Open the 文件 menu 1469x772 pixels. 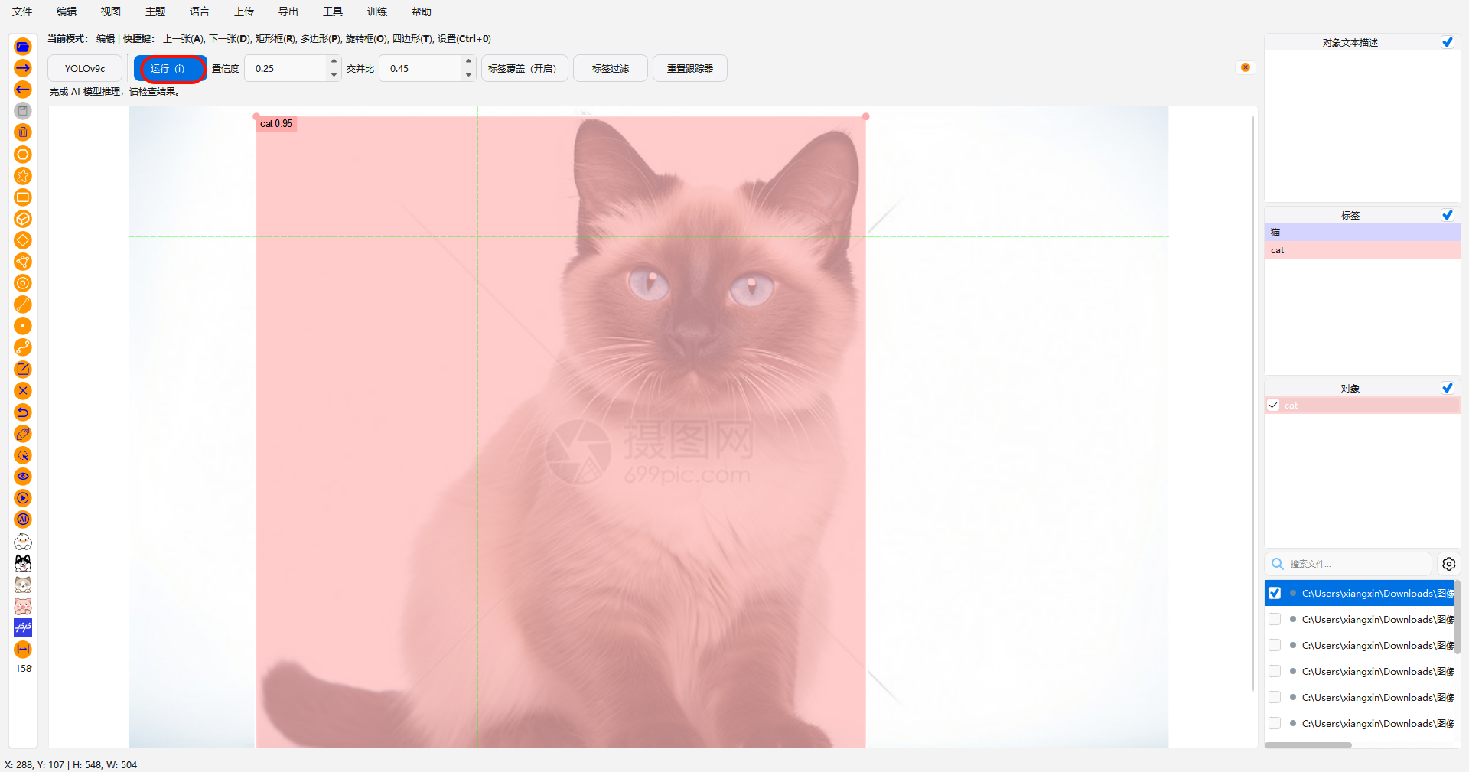pyautogui.click(x=22, y=11)
